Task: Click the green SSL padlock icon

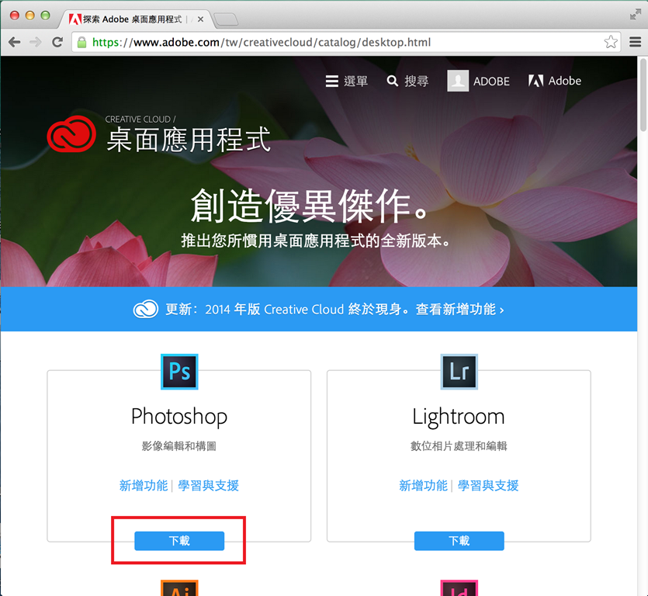Action: coord(81,42)
